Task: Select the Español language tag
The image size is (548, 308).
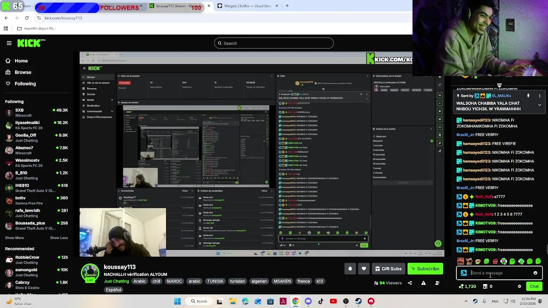Action: click(x=113, y=290)
